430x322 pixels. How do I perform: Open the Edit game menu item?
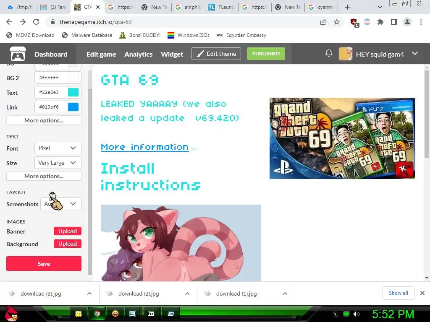(x=101, y=54)
